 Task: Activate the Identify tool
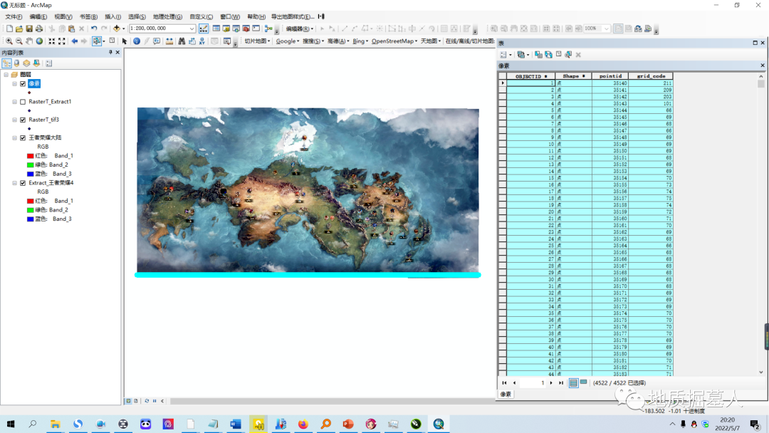pyautogui.click(x=137, y=41)
